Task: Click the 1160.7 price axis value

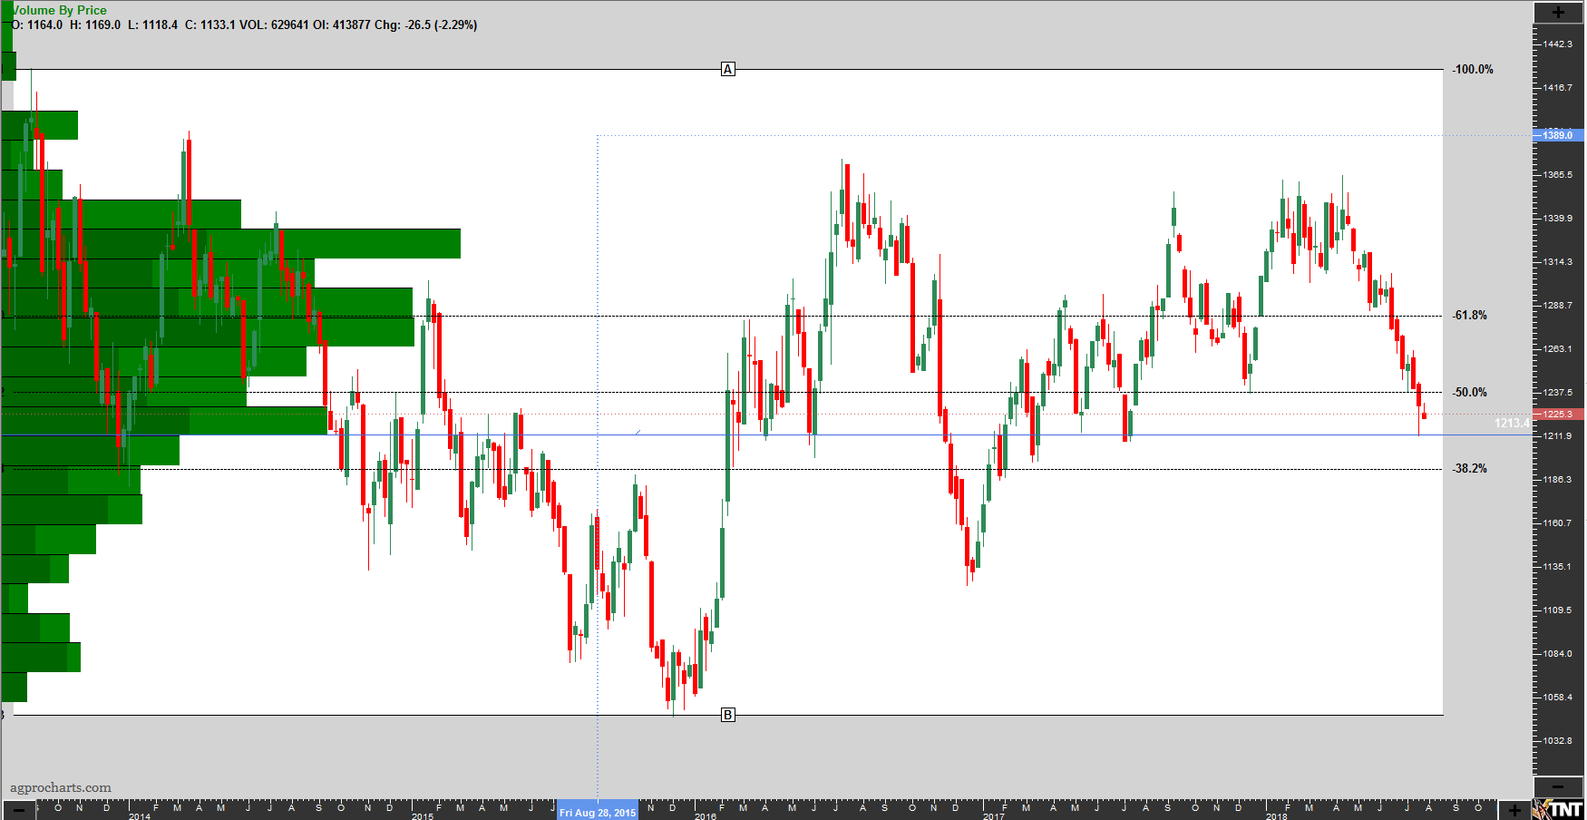Action: tap(1558, 523)
